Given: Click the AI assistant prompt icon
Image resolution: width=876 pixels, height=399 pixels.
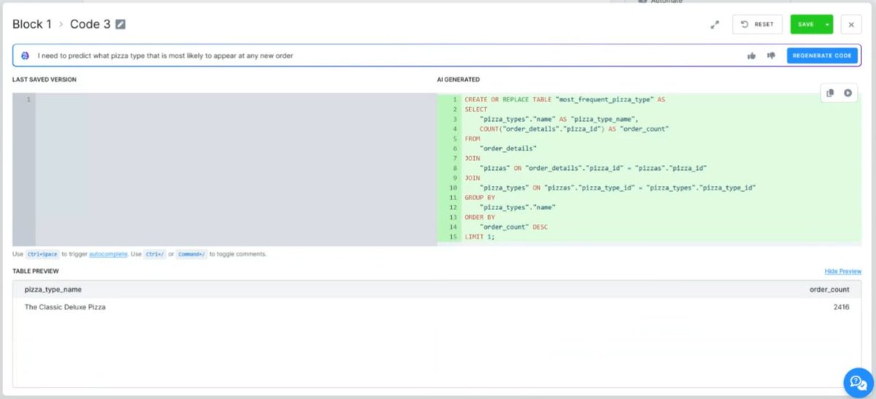Looking at the screenshot, I should (26, 55).
